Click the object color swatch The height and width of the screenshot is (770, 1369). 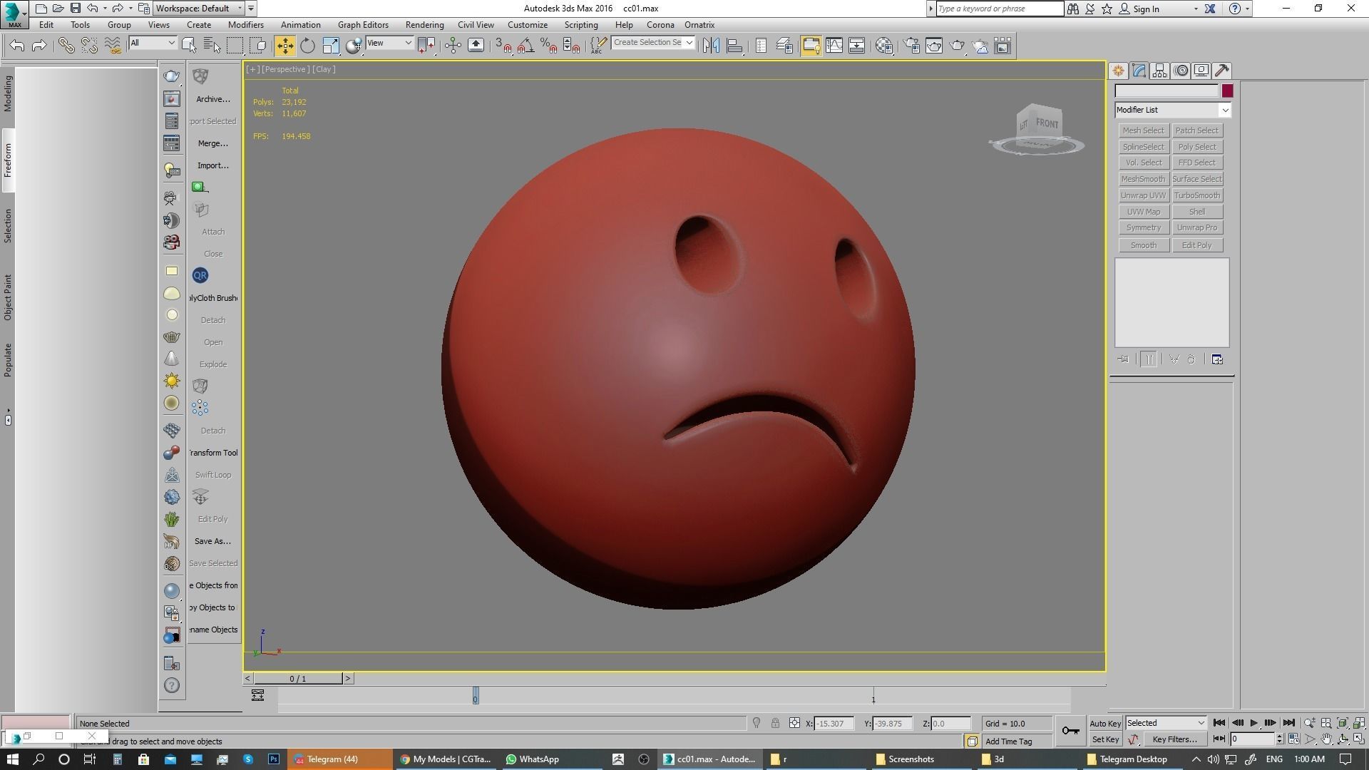pyautogui.click(x=1227, y=91)
